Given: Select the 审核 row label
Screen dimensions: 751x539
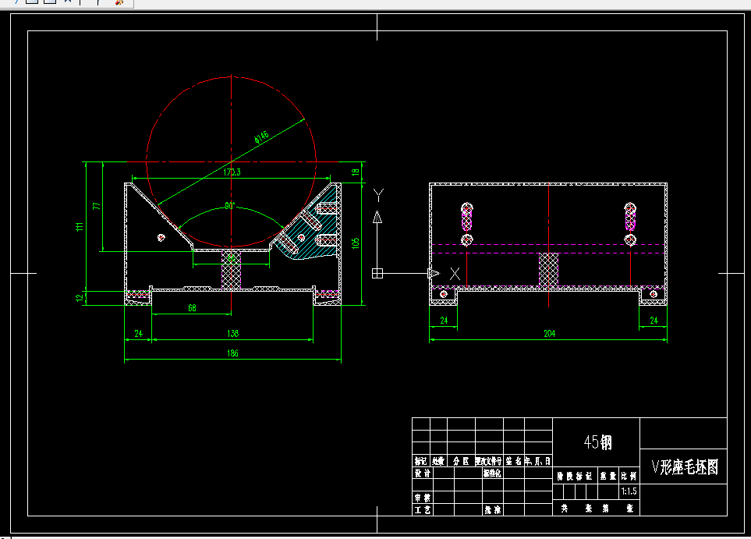Looking at the screenshot, I should click(422, 498).
